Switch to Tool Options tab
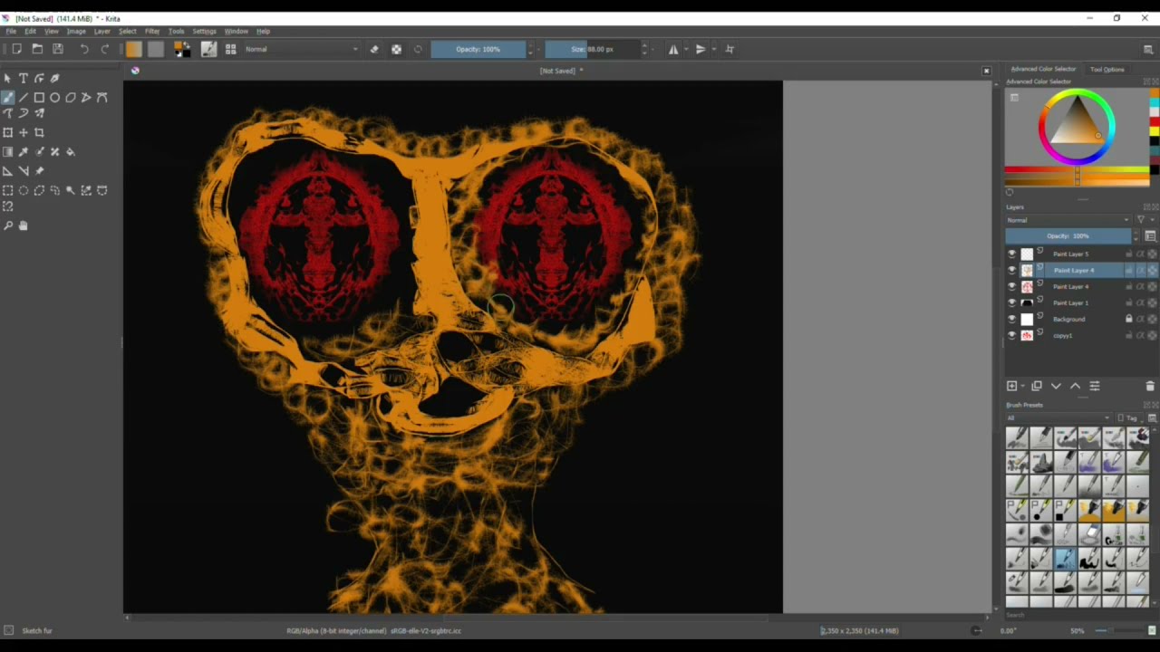 coord(1107,70)
